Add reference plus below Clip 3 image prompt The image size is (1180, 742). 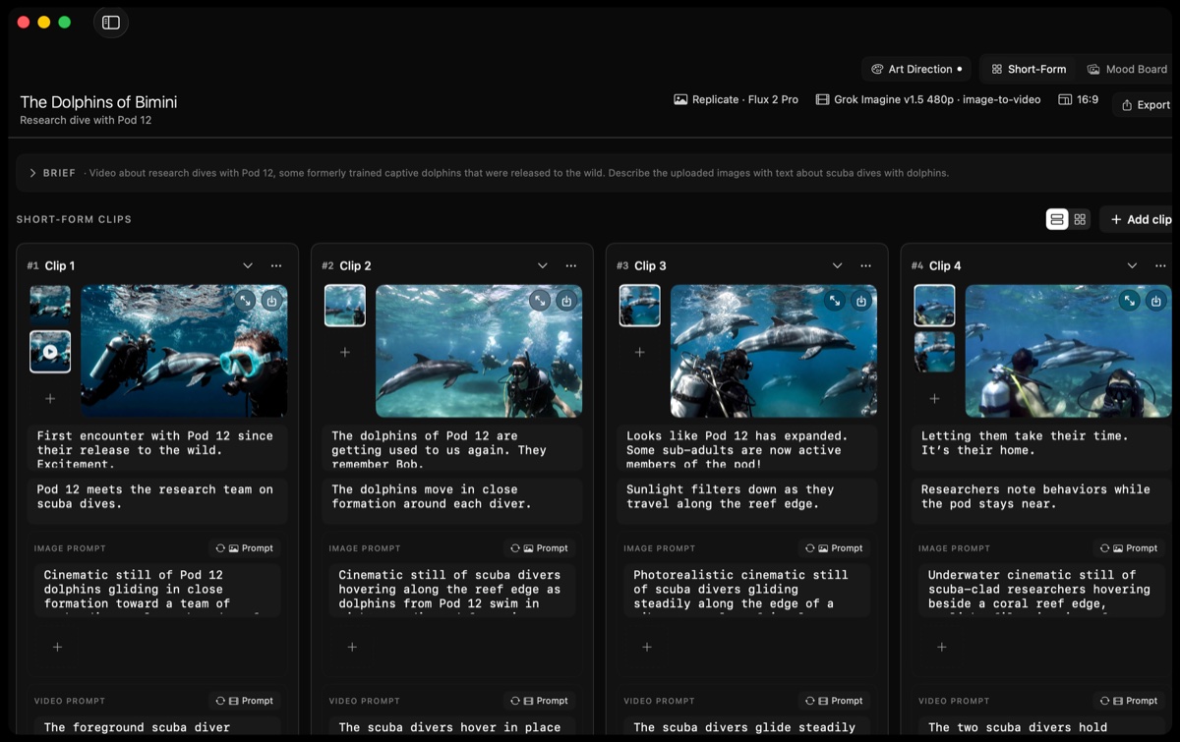click(647, 647)
